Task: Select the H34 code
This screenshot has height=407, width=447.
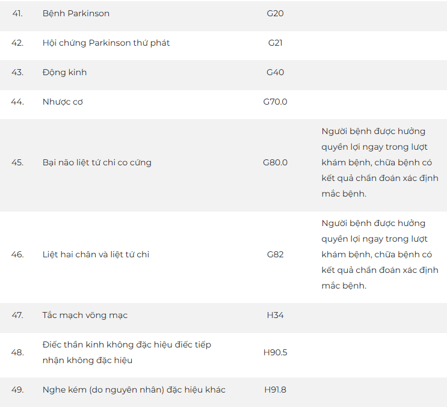Action: click(x=275, y=315)
